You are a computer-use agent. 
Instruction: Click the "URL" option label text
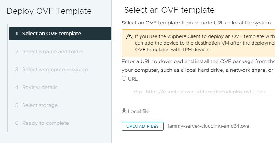click(133, 79)
